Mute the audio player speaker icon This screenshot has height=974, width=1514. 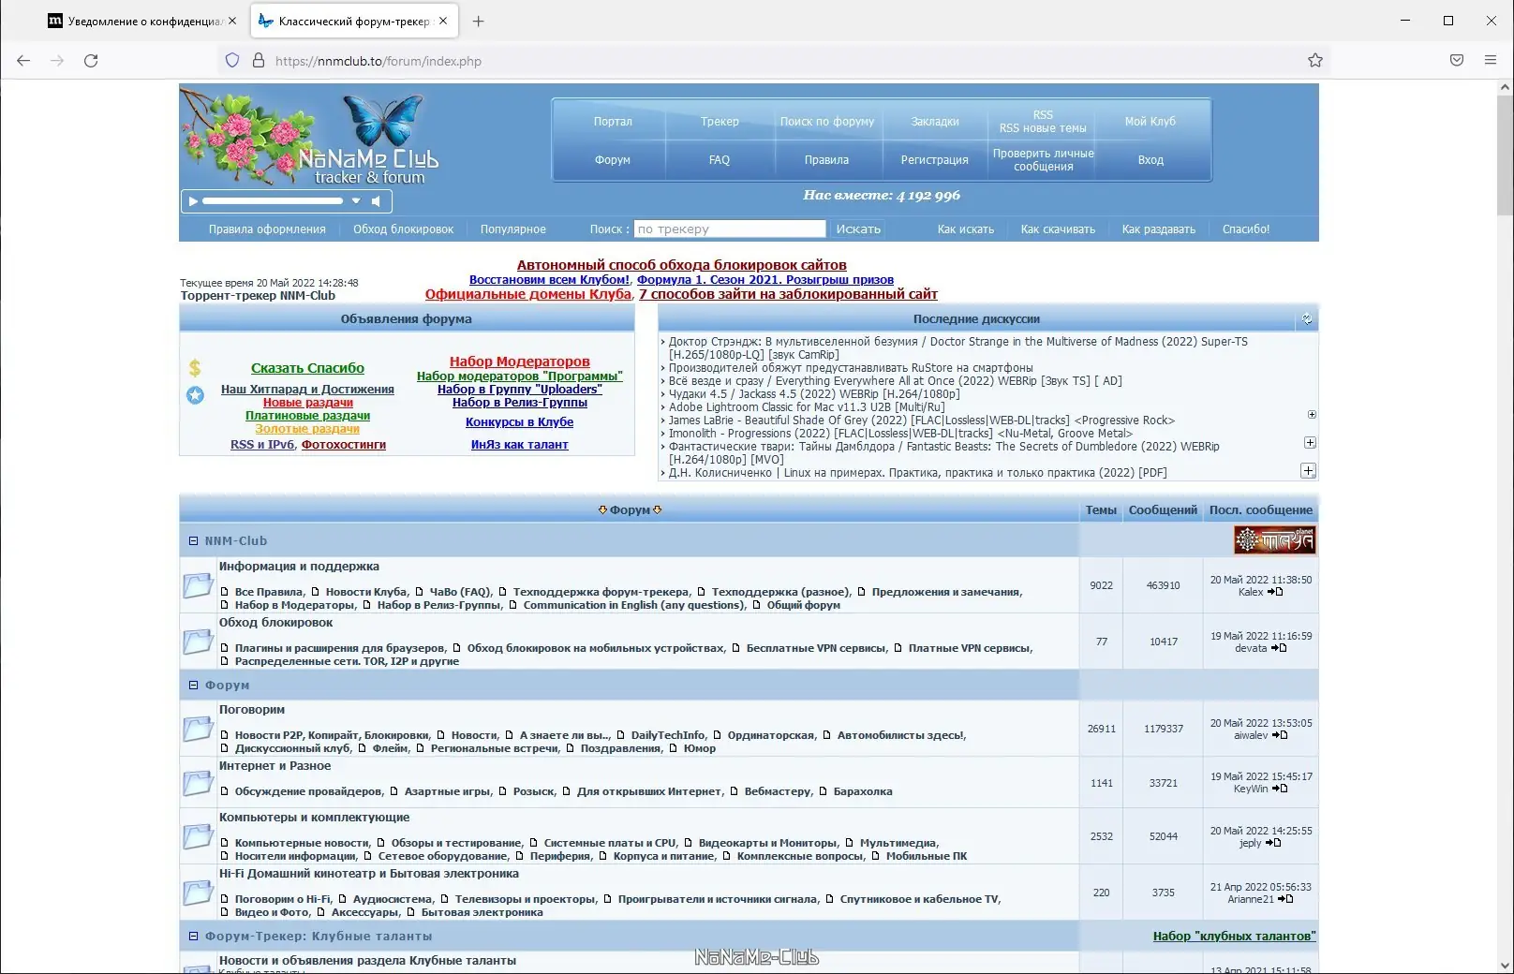377,200
